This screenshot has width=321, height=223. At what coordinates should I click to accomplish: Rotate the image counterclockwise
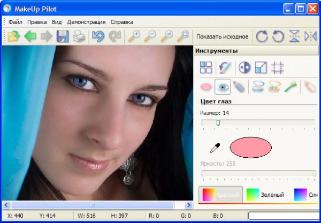click(278, 36)
